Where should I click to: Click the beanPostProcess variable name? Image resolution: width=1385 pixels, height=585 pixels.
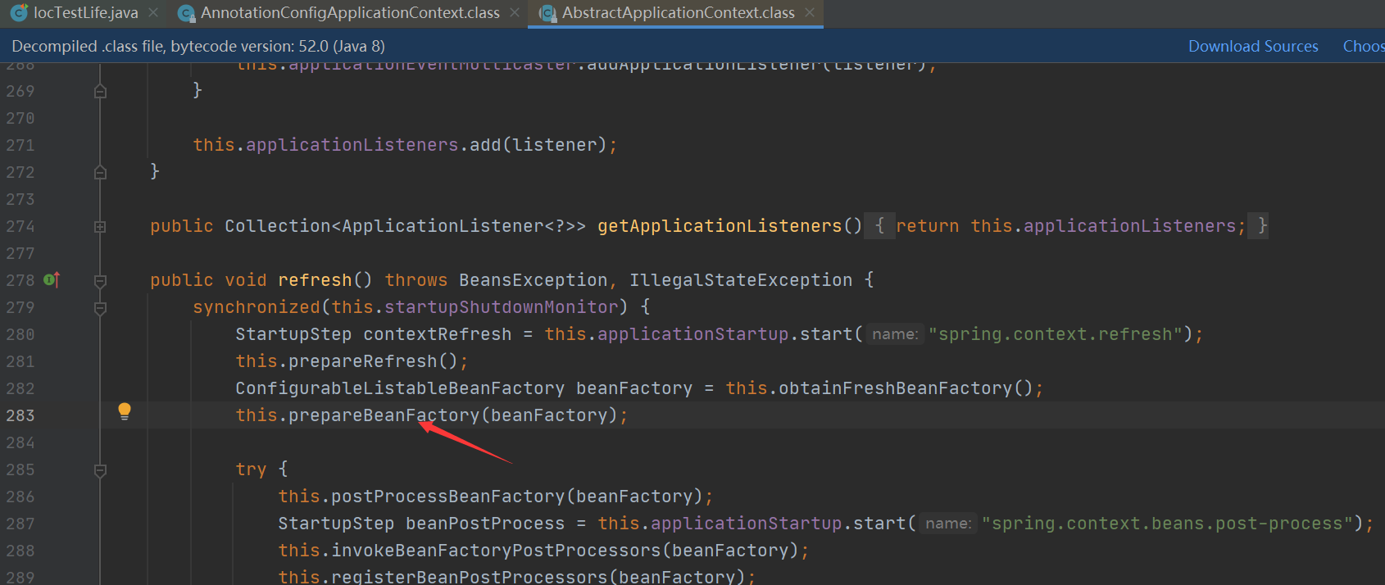click(485, 524)
